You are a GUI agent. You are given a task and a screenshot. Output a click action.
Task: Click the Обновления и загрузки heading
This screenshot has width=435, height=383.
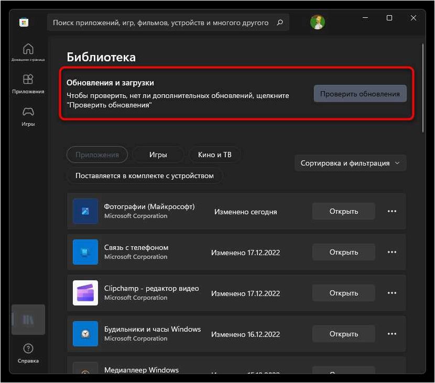110,83
